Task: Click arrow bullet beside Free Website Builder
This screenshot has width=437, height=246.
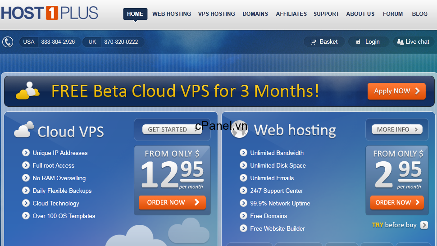Action: tap(244, 228)
